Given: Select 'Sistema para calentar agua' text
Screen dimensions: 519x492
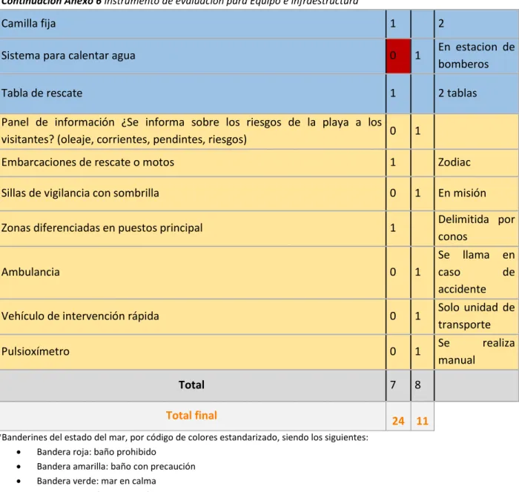Looking at the screenshot, I should point(68,56).
